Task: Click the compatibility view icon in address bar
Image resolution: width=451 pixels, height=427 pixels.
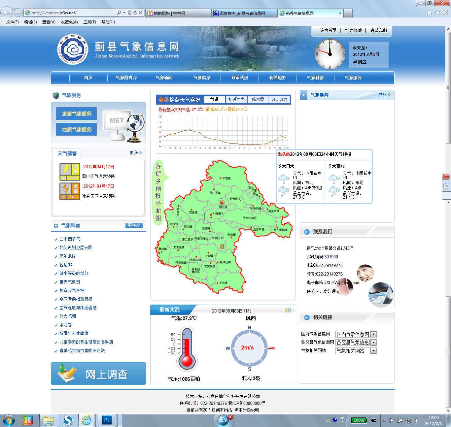Action: tap(130, 13)
